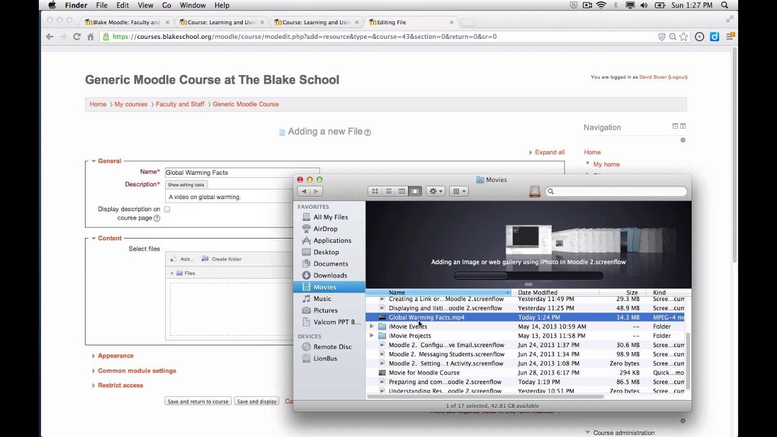Click the Create folder icon button

(222, 259)
